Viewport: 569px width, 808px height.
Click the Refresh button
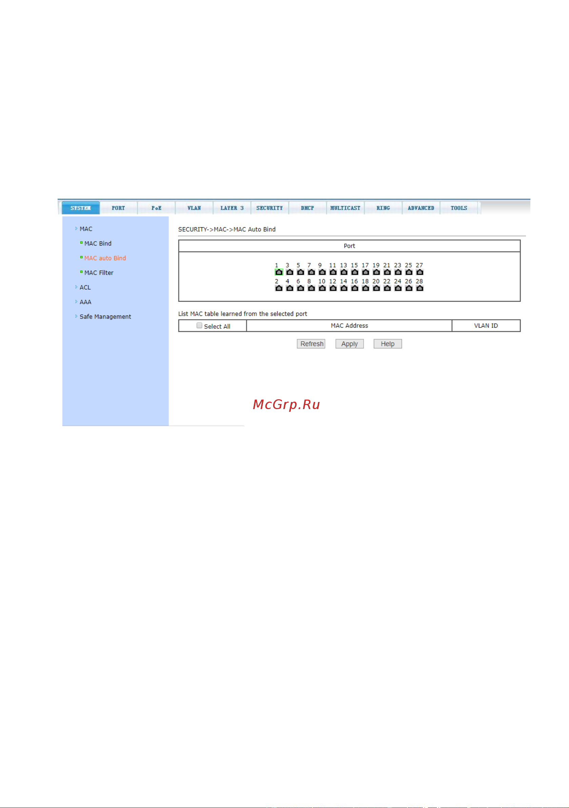[x=311, y=344]
